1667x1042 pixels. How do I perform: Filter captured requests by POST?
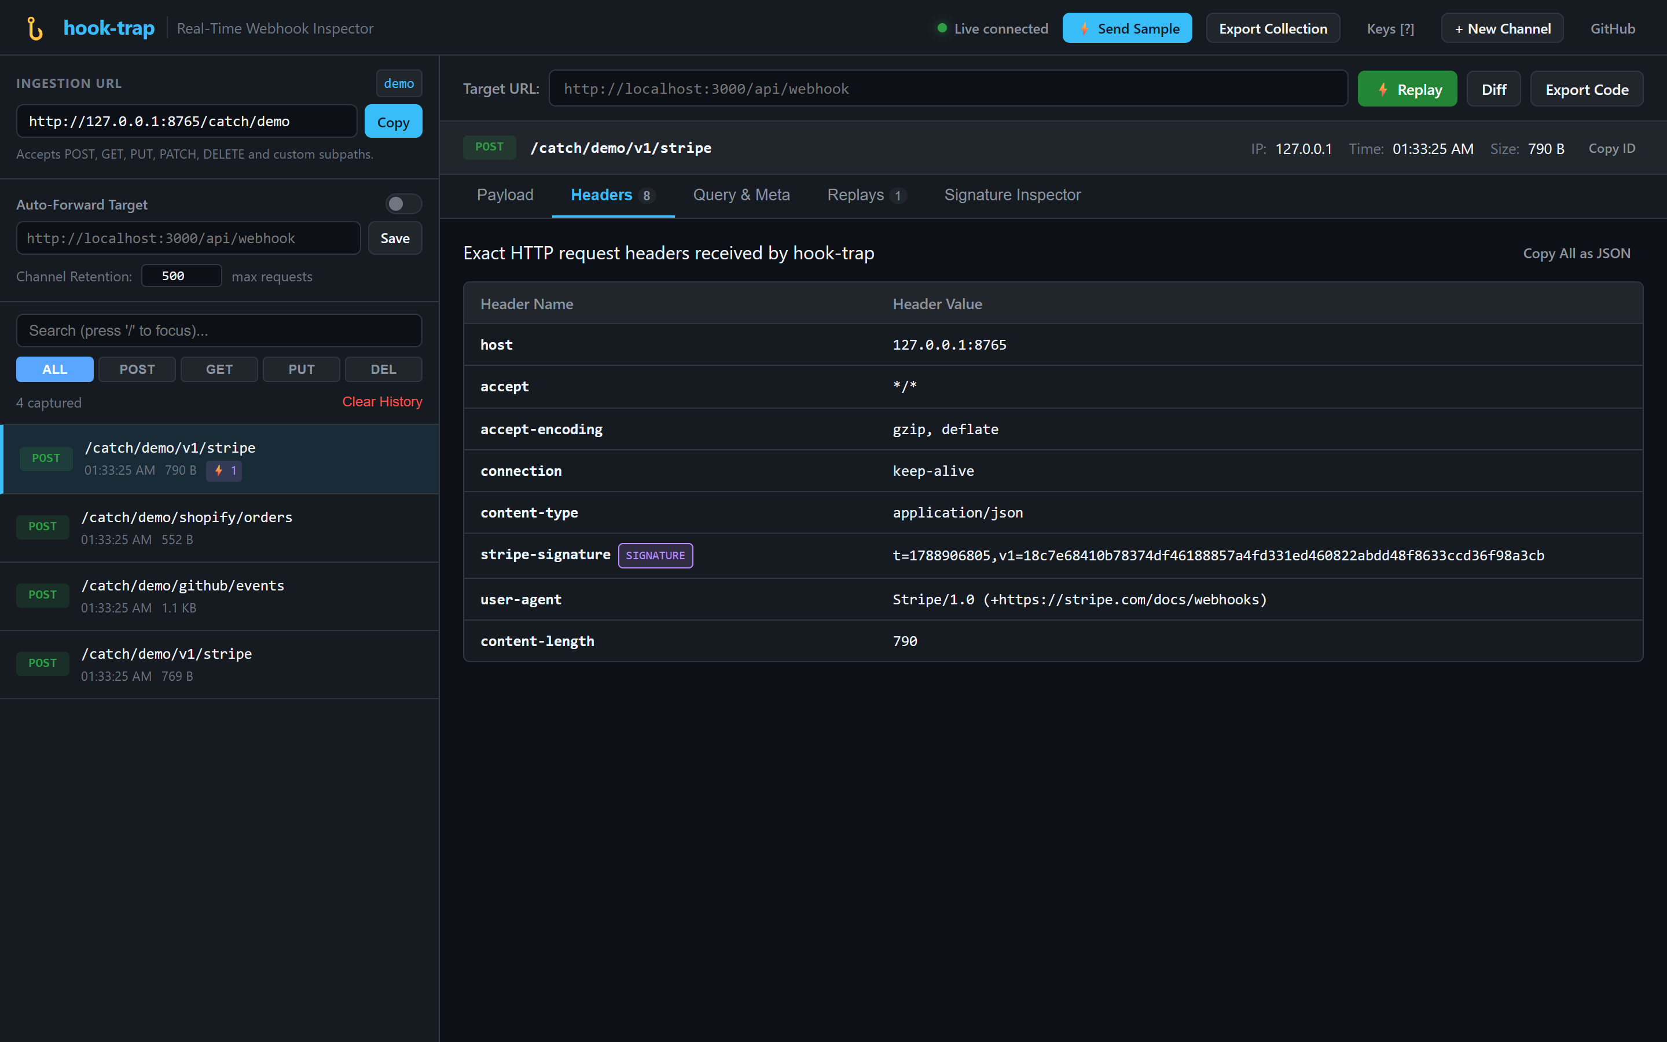[x=137, y=369]
